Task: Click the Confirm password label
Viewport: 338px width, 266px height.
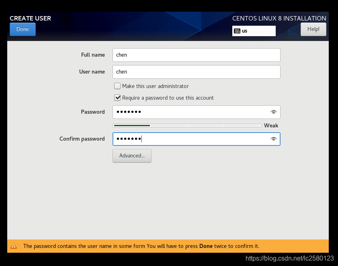Action: (82, 139)
